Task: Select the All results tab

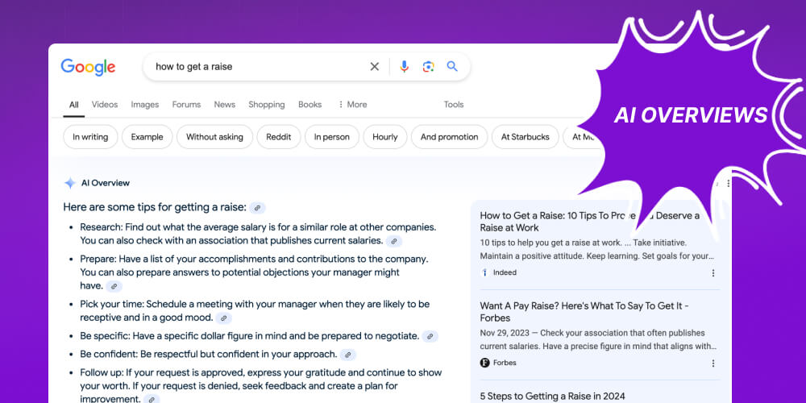Action: pos(74,105)
